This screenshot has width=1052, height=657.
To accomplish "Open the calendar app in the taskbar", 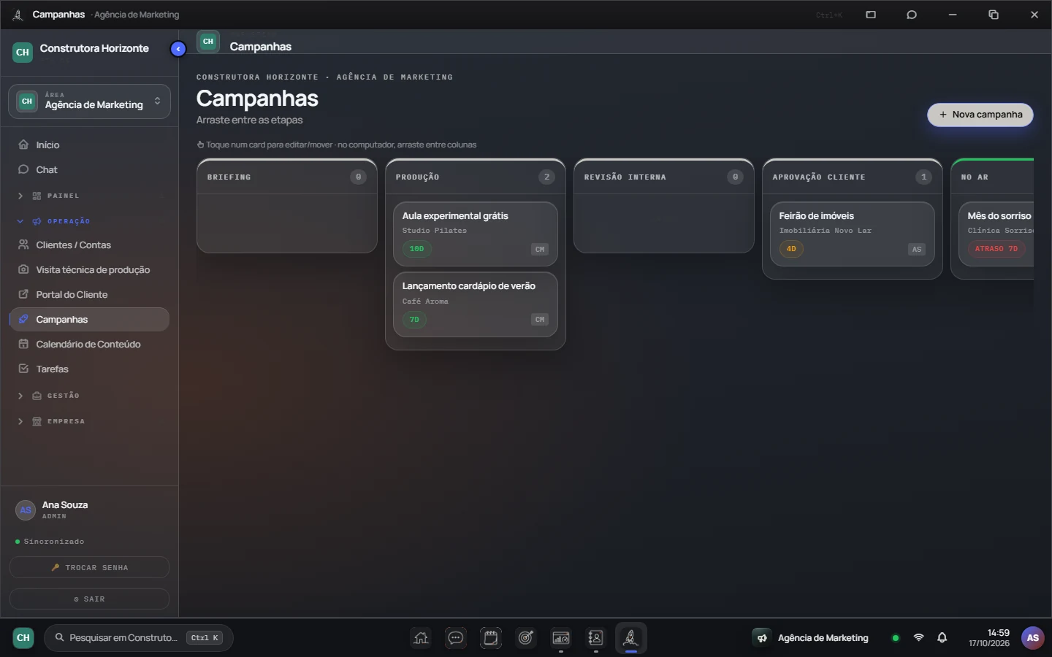I will (491, 638).
